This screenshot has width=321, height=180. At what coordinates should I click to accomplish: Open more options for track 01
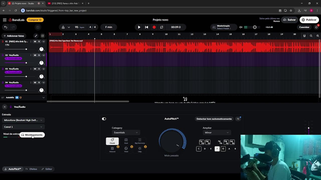(31, 41)
